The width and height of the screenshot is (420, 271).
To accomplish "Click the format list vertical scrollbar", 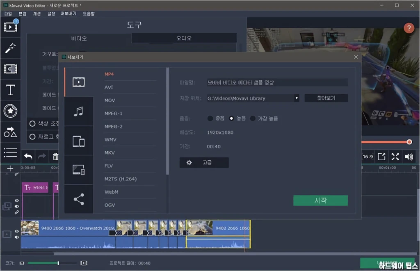I will pos(168,121).
